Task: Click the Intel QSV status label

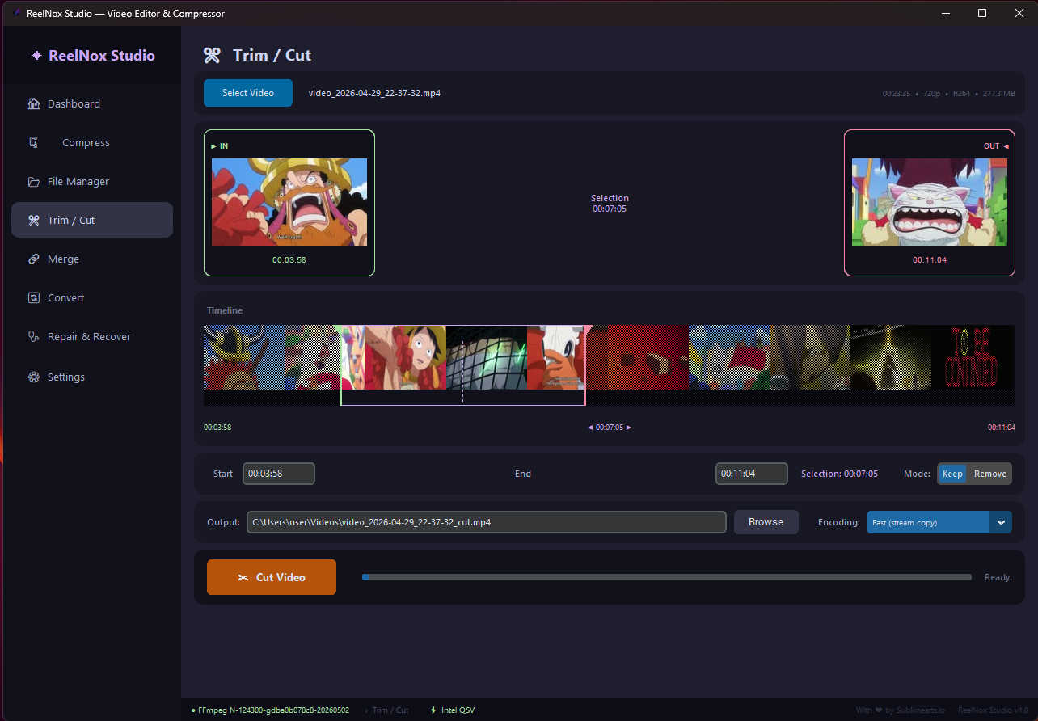Action: point(458,710)
